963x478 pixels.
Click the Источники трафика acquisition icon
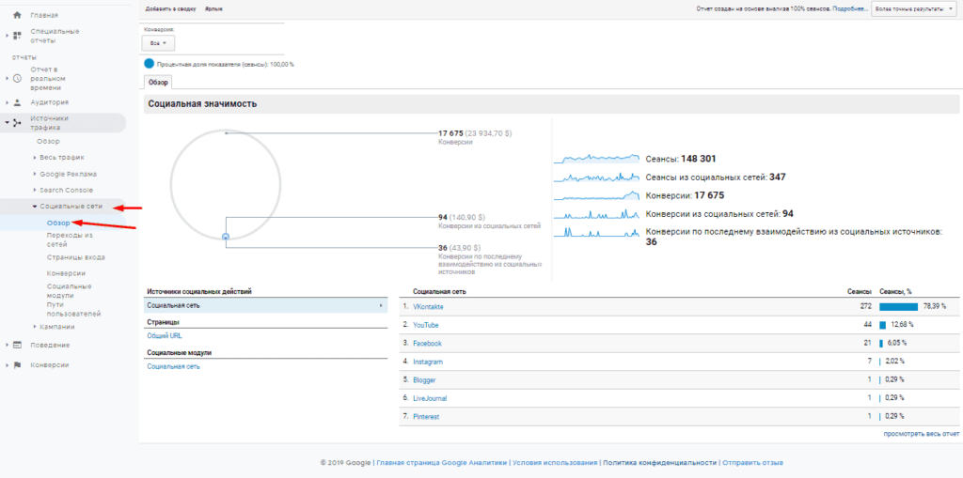17,123
